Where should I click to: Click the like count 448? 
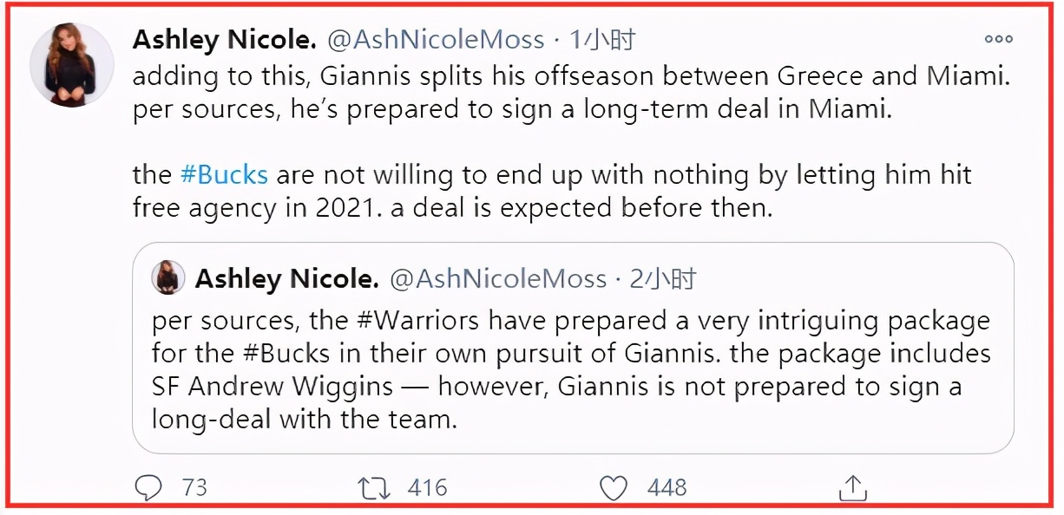coord(667,487)
